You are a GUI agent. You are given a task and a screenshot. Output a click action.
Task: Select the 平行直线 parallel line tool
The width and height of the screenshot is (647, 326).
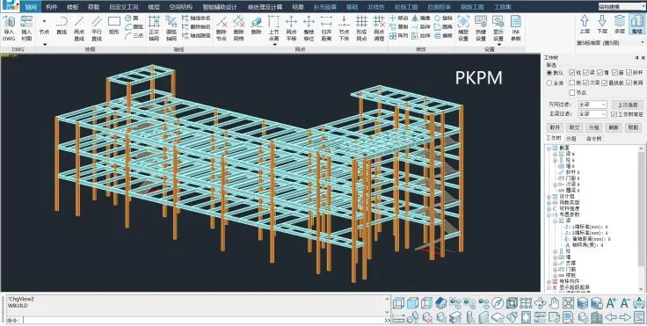[x=97, y=28]
